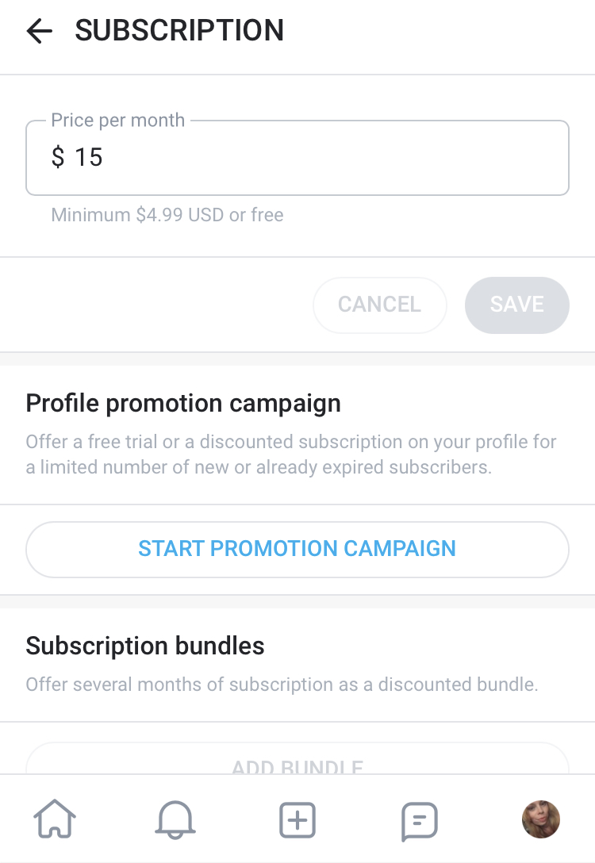
Task: Click the Profile promotion campaign heading
Action: tap(183, 404)
